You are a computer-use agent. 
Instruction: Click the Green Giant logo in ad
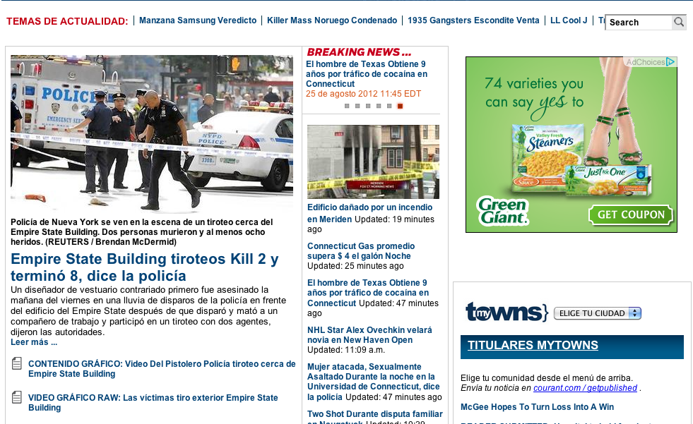(x=502, y=212)
